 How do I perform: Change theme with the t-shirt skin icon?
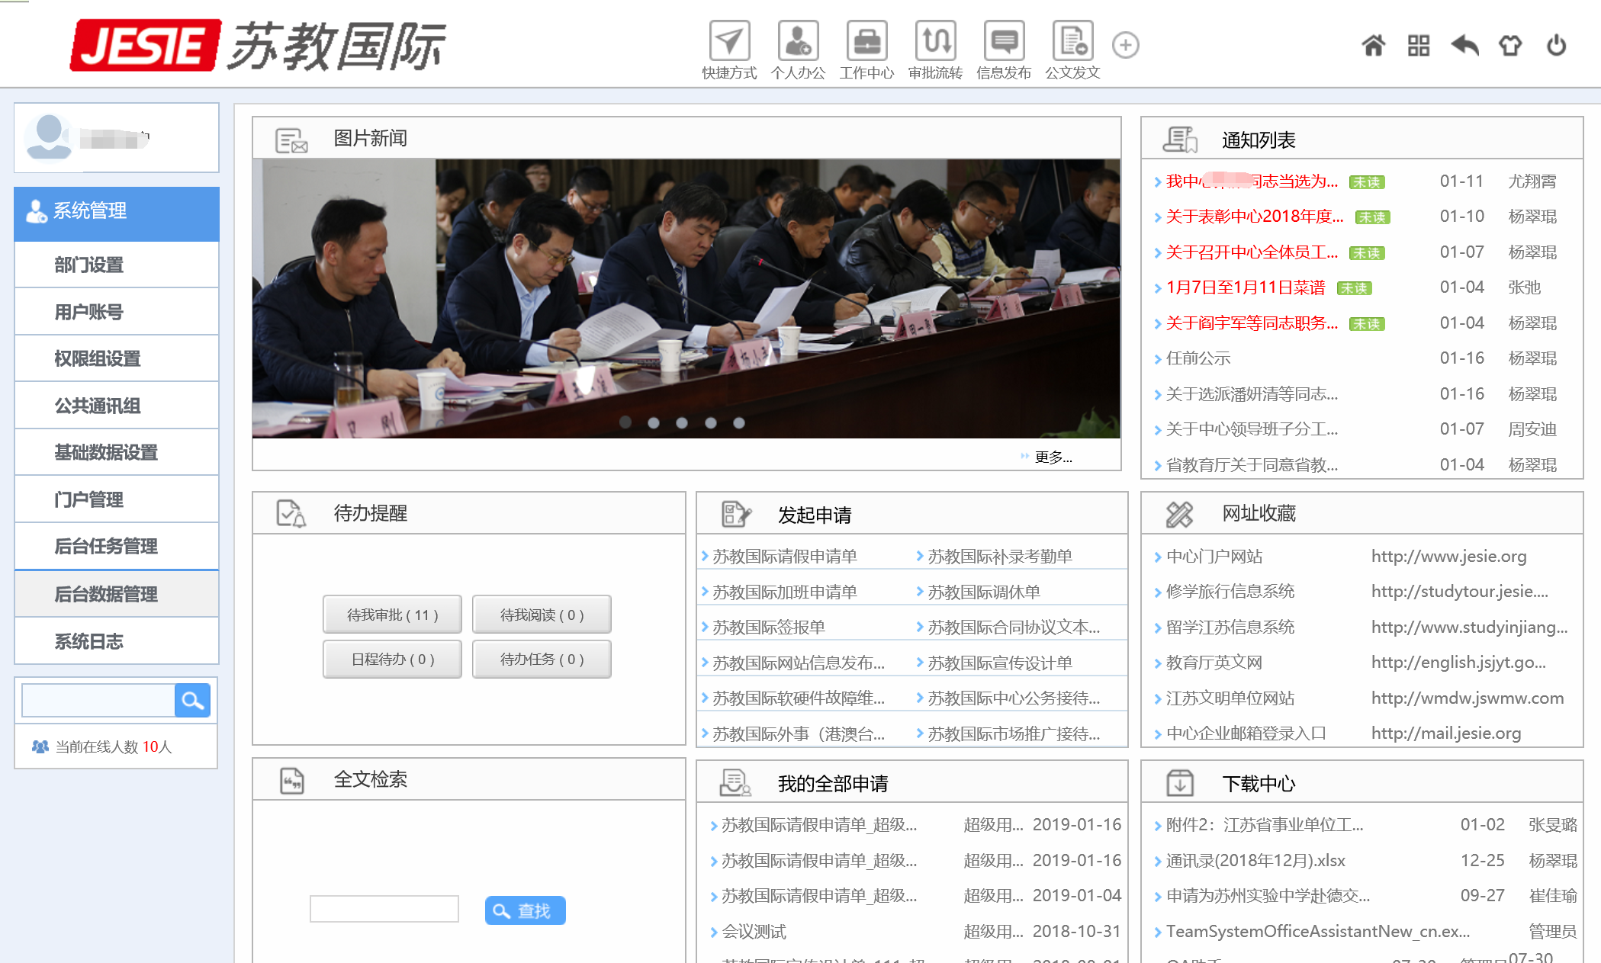(x=1509, y=46)
